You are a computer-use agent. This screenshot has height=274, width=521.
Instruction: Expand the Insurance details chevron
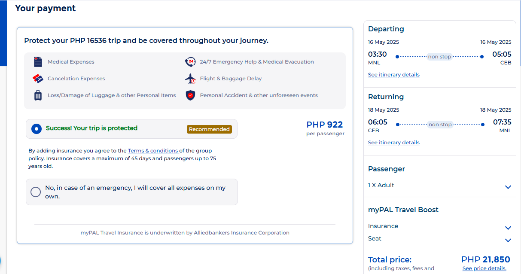click(508, 228)
